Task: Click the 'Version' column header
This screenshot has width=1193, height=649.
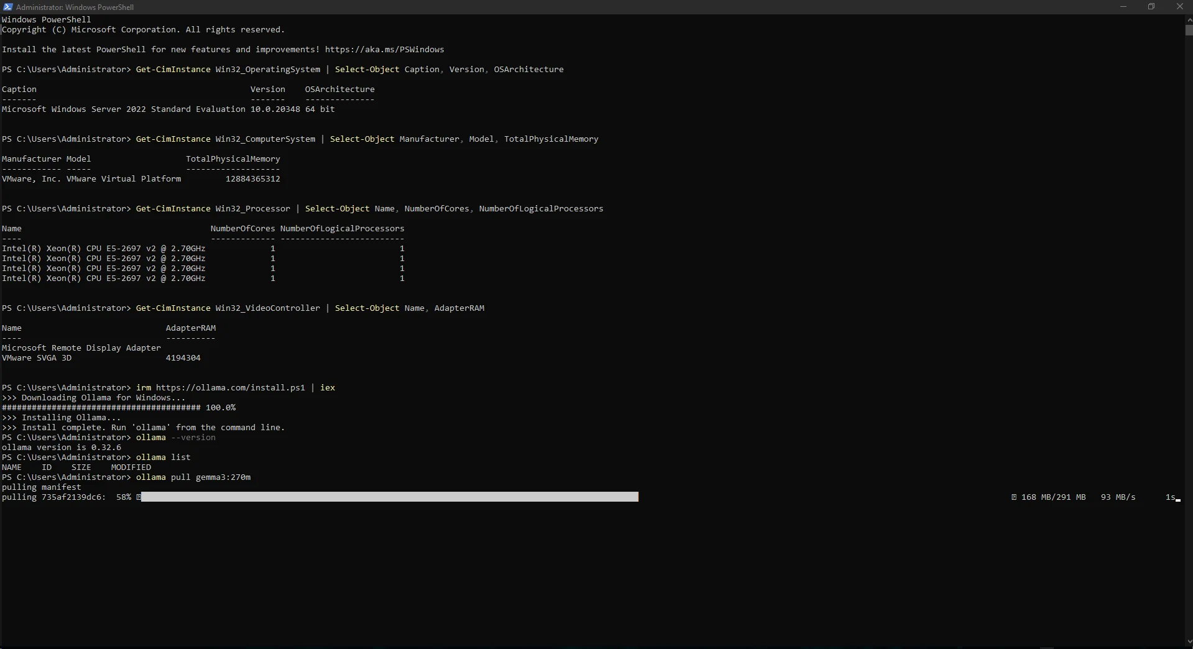Action: click(268, 90)
